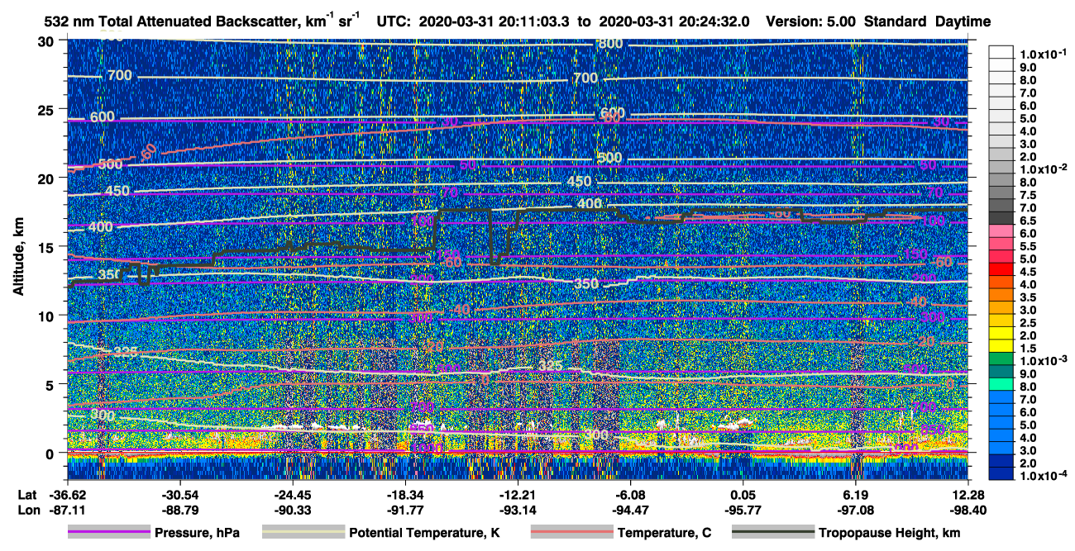Click the Potential Temperature, K legend label
This screenshot has width=1075, height=551.
[424, 534]
